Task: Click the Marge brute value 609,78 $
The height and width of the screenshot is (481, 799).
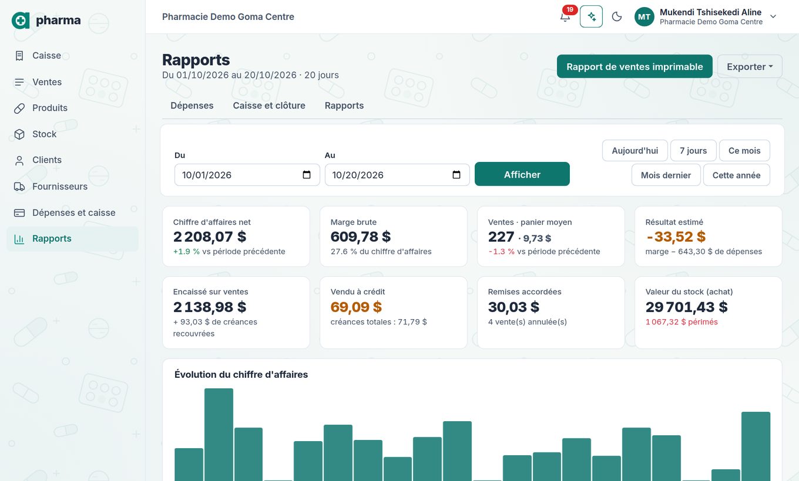Action: pyautogui.click(x=361, y=237)
